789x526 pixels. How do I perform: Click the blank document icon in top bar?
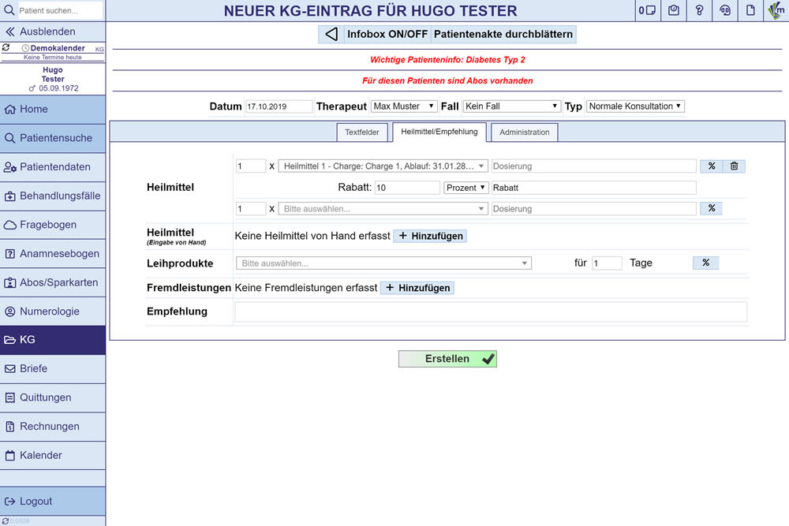pos(750,10)
